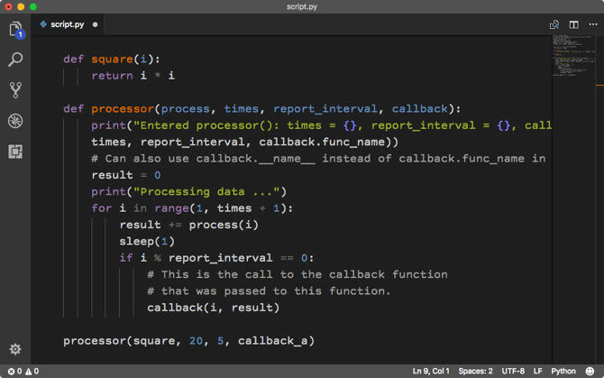This screenshot has height=378, width=604.
Task: Open the Manage gear menu
Action: tap(15, 349)
